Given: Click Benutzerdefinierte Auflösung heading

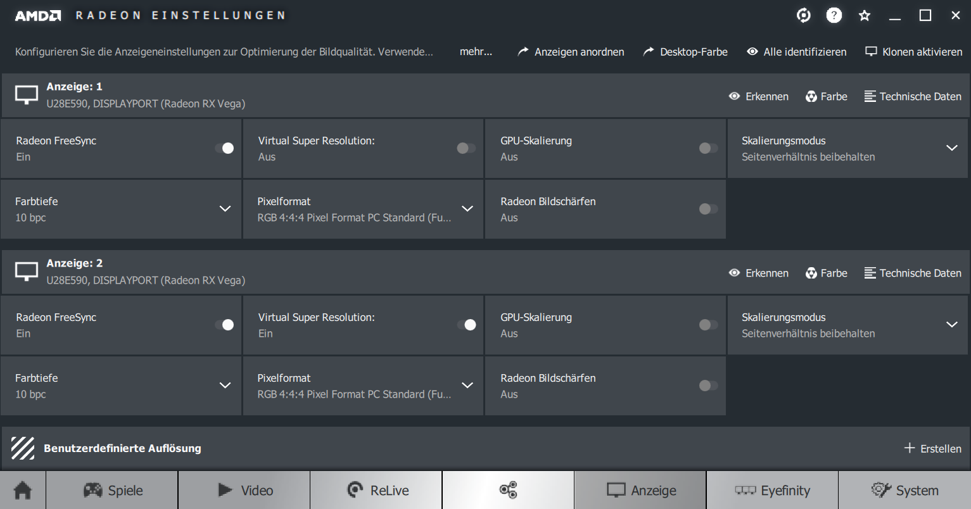Looking at the screenshot, I should coord(122,448).
